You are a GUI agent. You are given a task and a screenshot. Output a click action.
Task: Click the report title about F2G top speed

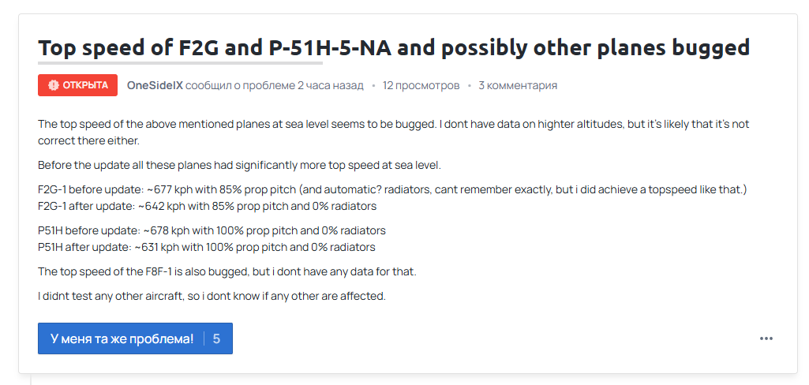click(x=393, y=48)
